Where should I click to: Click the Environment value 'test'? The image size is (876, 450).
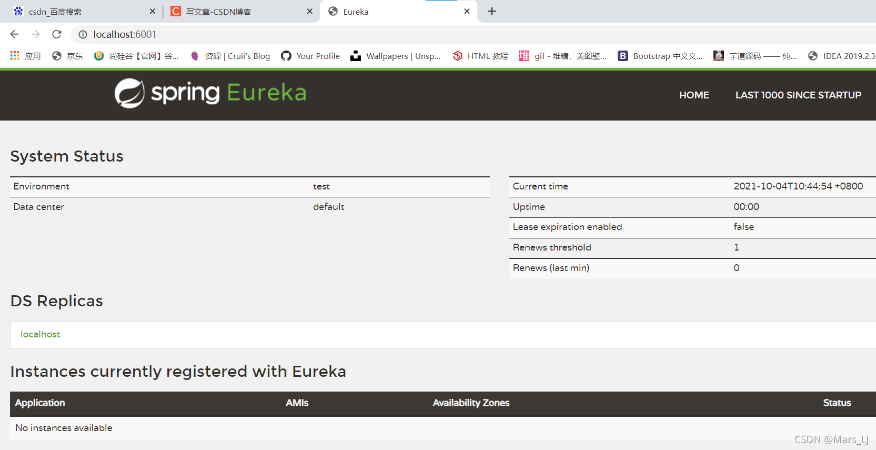(x=321, y=186)
